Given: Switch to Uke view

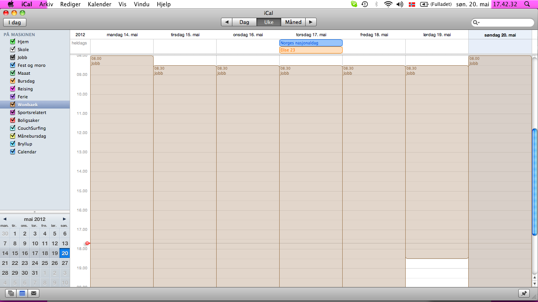Looking at the screenshot, I should [269, 22].
